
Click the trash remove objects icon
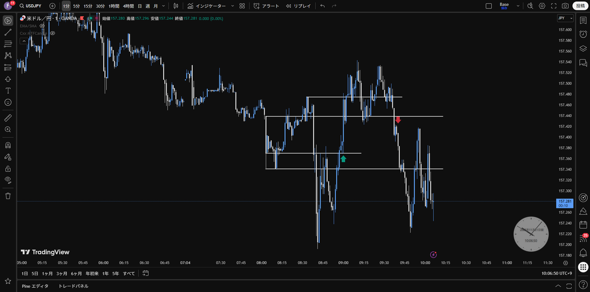tap(8, 196)
